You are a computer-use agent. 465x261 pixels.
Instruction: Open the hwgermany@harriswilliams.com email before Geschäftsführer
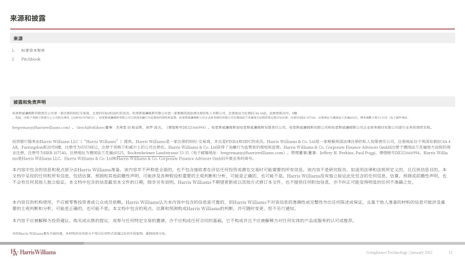coord(41,127)
